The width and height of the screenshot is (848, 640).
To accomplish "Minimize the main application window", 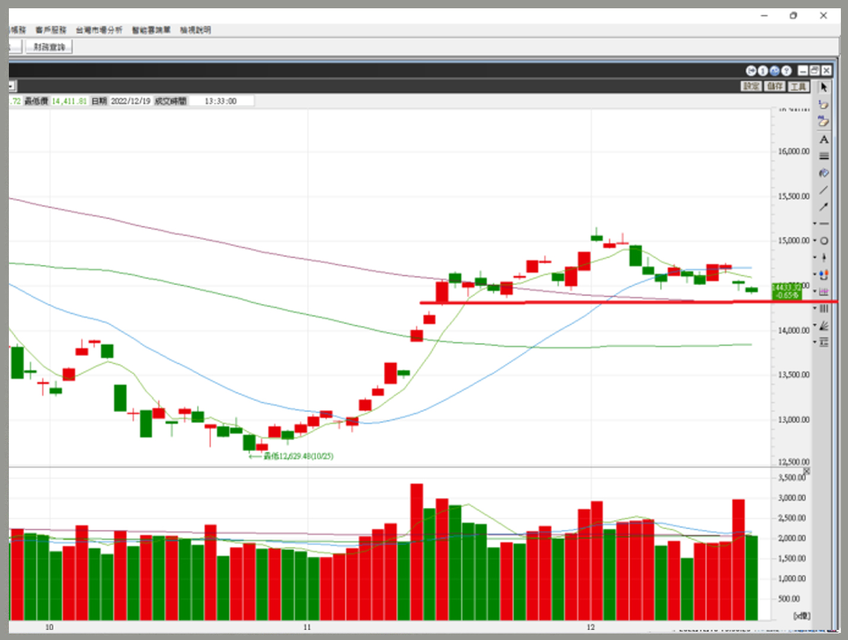I will coord(764,16).
